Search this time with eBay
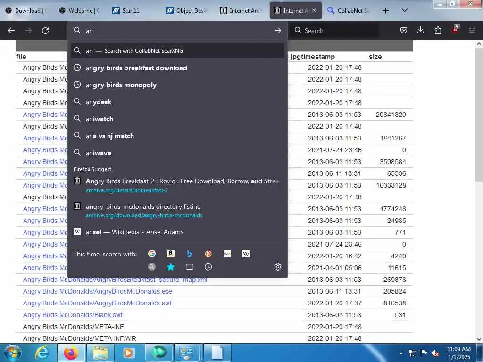Viewport: 483px width, 362px height. 227,254
